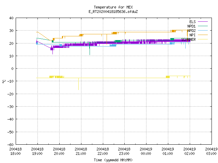Image resolution: width=218 pixels, height=163 pixels.
Task: Click the '22:00' time axis tick label
Action: click(103, 153)
